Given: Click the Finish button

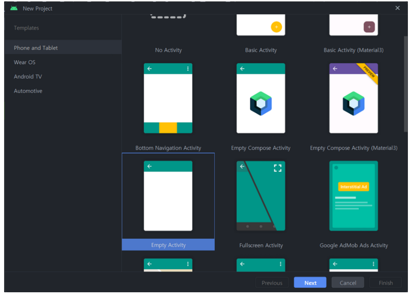Looking at the screenshot, I should (x=386, y=283).
